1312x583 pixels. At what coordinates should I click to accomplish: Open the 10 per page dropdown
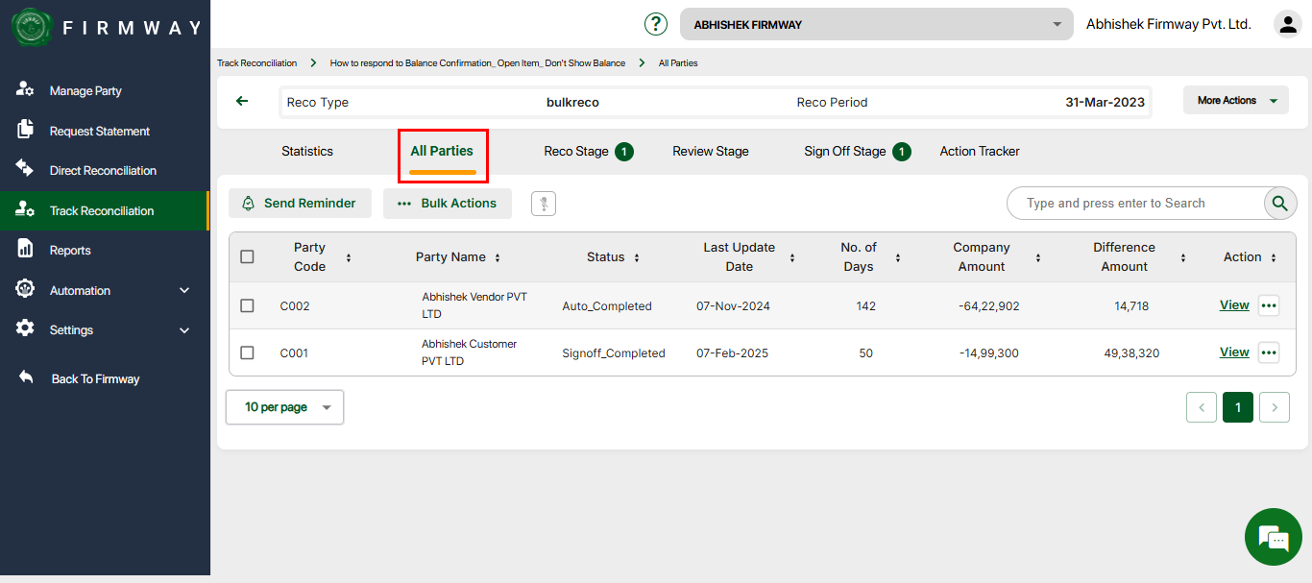pyautogui.click(x=284, y=407)
